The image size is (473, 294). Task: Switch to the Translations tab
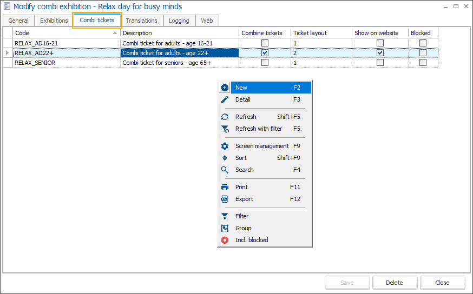coord(142,21)
